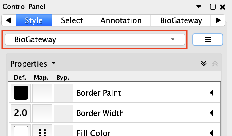Expand all properties with double-down chevron
This screenshot has height=136, width=232.
coord(204,64)
